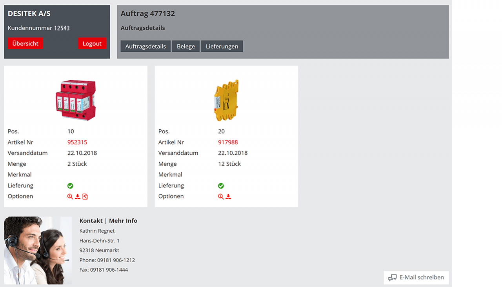Select quantity 2 Stück
Screen dimensions: 502x287
(x=77, y=164)
